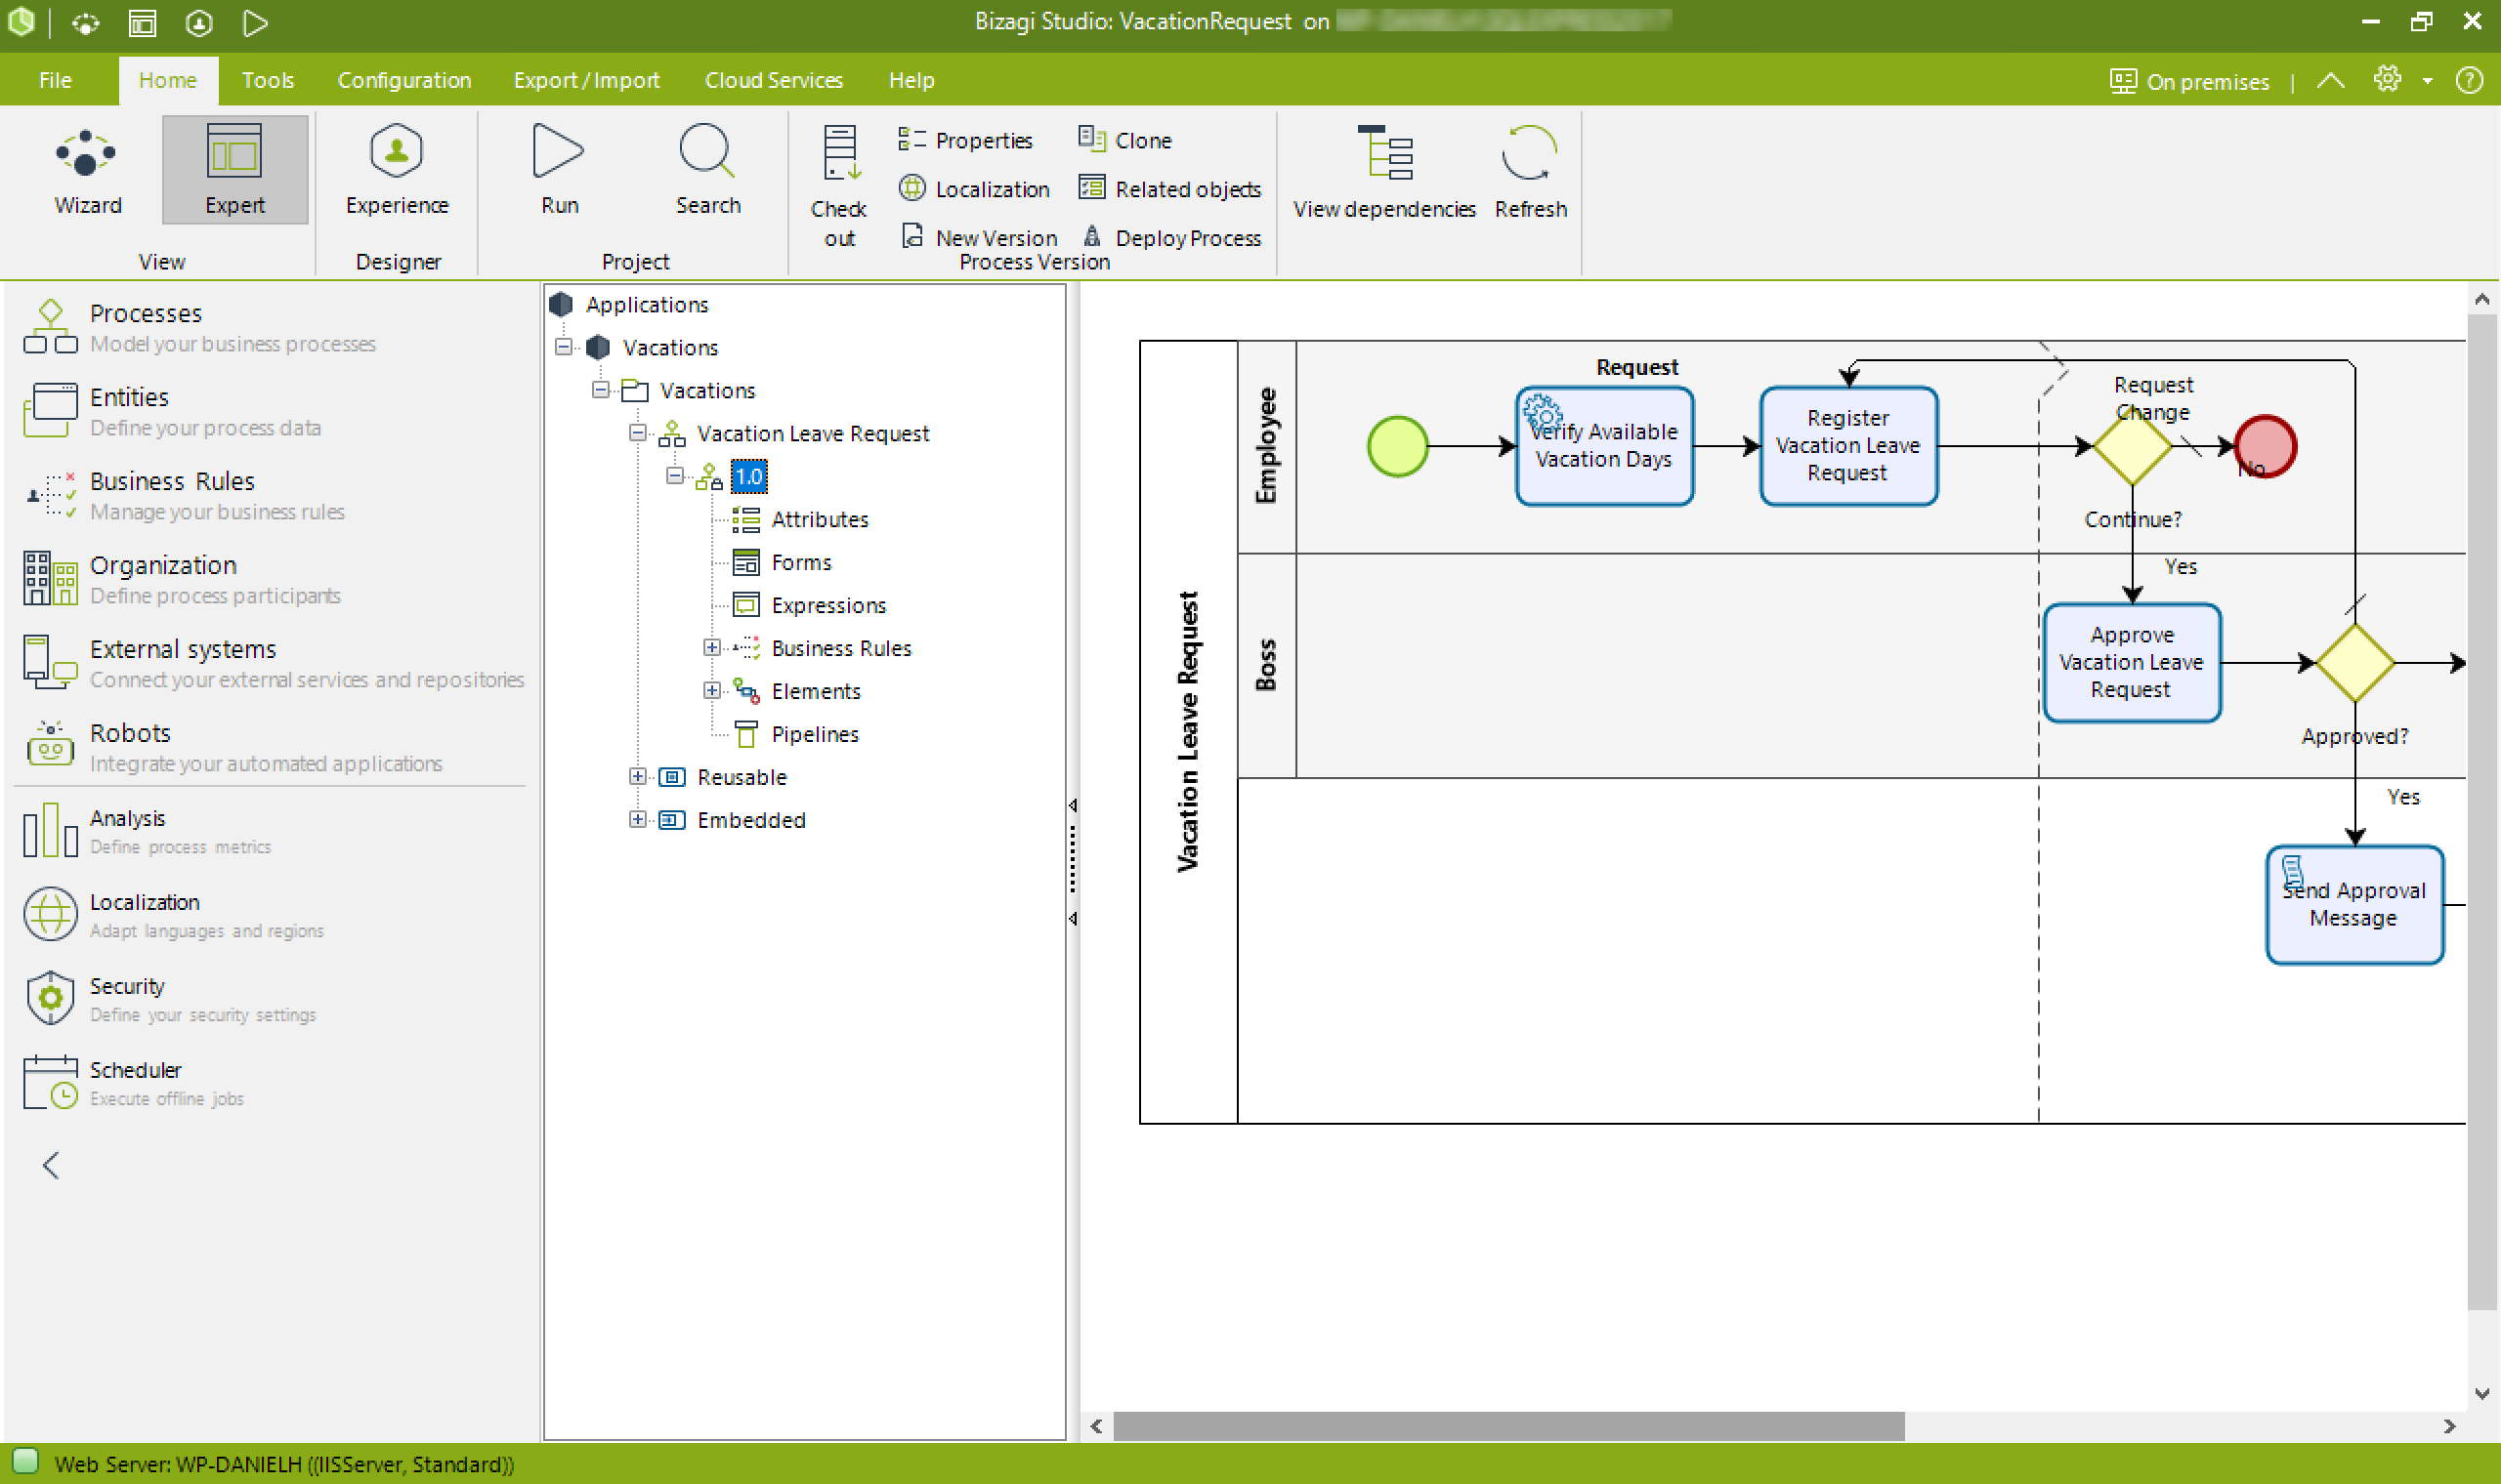The width and height of the screenshot is (2501, 1484).
Task: Click the diagram horizontal scrollbar thumb
Action: [x=1508, y=1427]
